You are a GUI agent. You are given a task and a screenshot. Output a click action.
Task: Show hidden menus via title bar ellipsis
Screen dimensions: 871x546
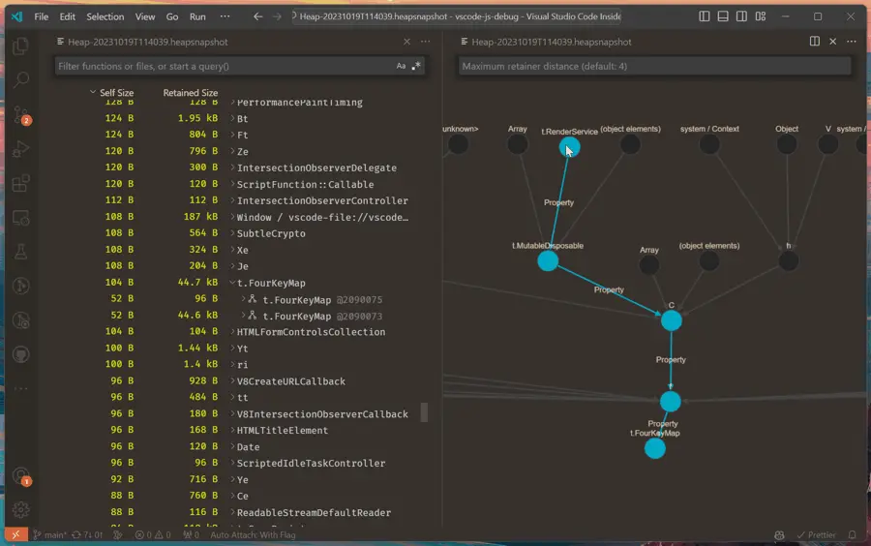[225, 16]
